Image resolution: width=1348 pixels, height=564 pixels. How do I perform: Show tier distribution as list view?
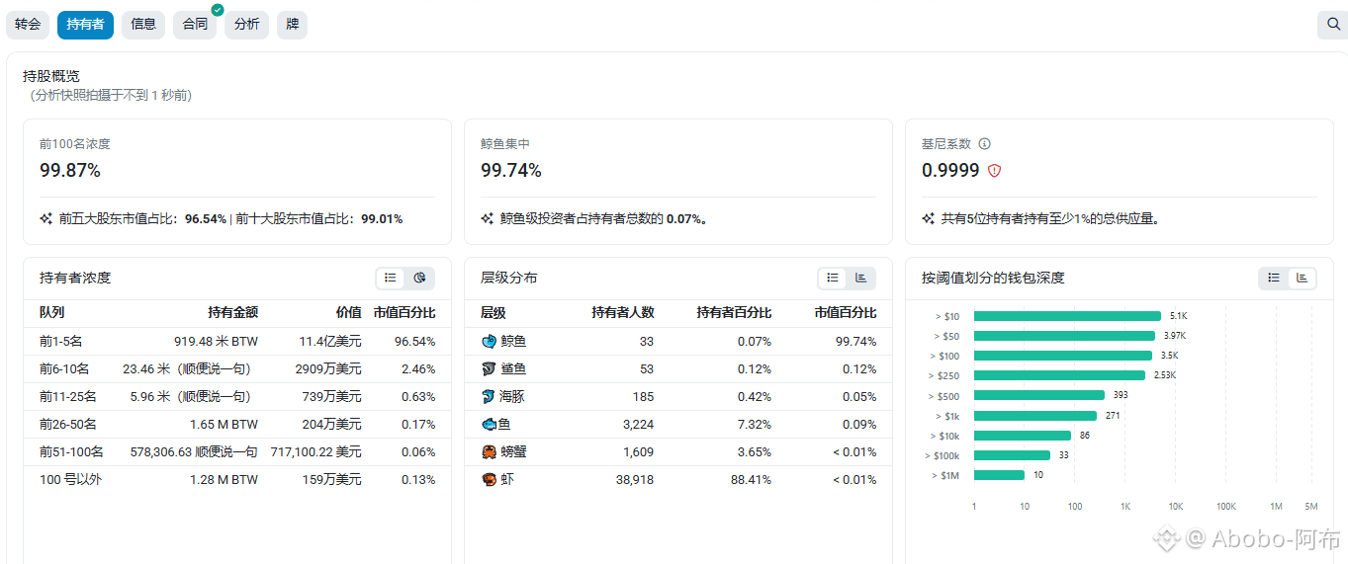point(833,279)
